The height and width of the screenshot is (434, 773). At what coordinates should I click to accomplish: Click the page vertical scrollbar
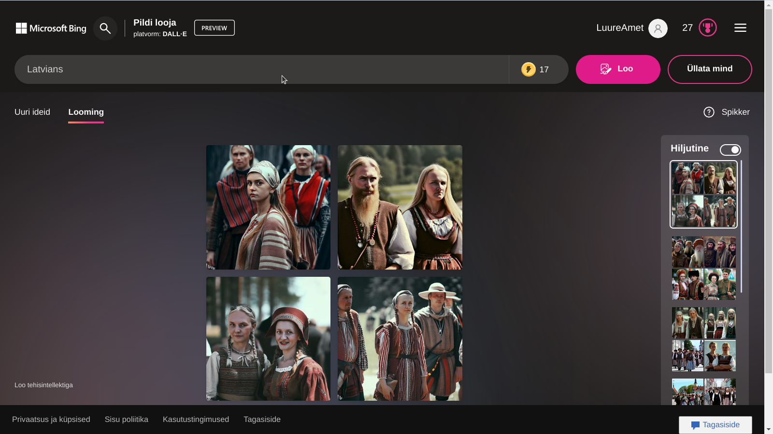pyautogui.click(x=768, y=193)
